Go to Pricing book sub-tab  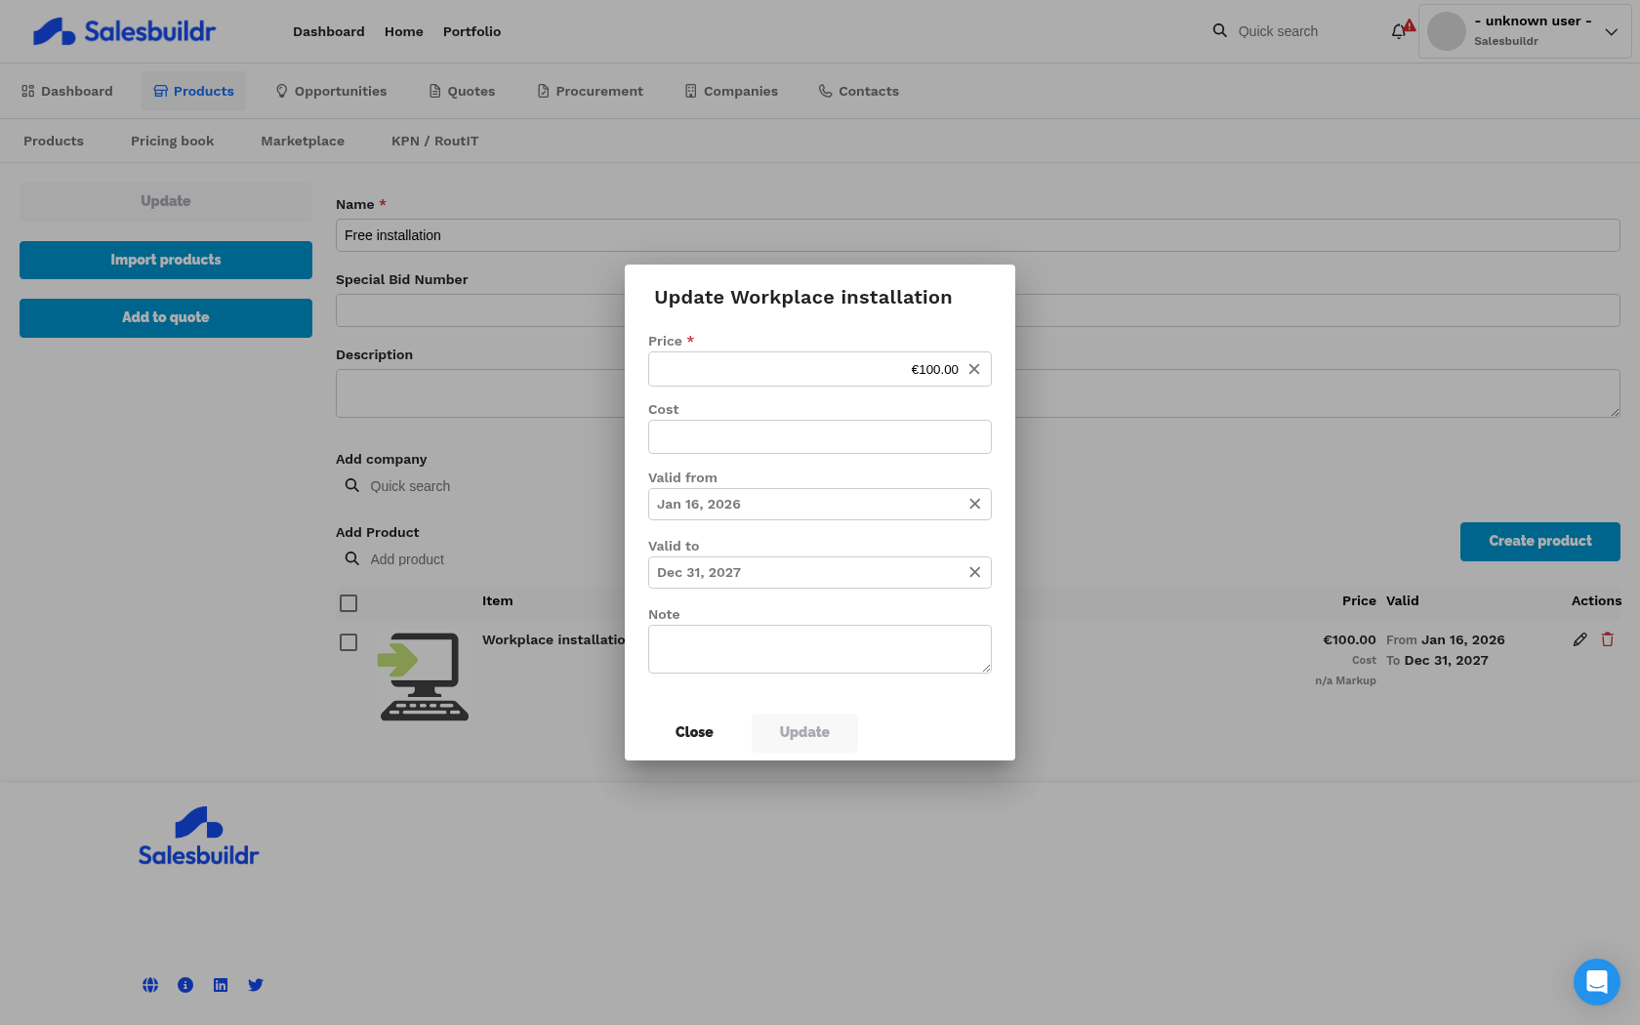tap(172, 141)
